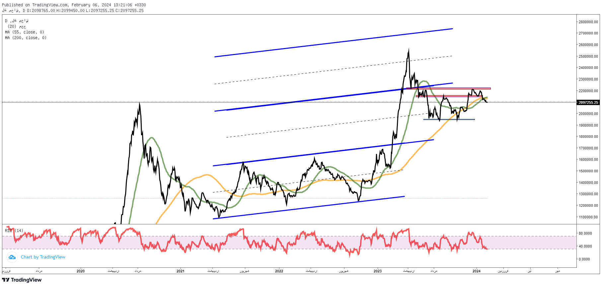Click the 2021 label on the time axis

[x=180, y=271]
